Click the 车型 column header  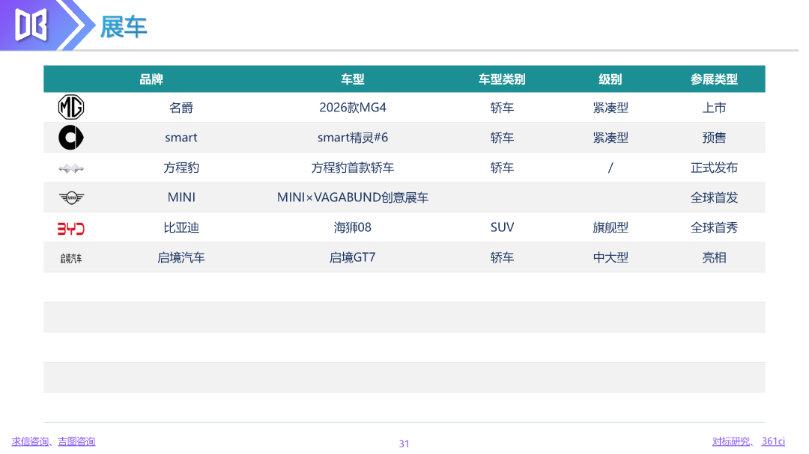coord(352,79)
